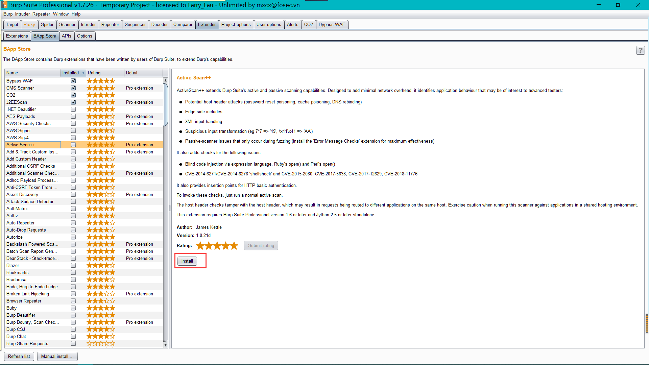Screen dimensions: 649x365
Task: Select the Autorize extension row
Action: tap(15, 237)
